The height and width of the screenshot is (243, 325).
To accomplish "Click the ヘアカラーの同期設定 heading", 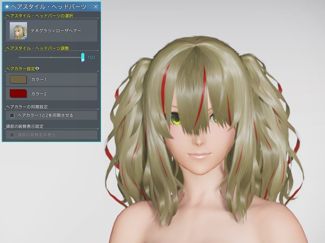I will click(x=27, y=107).
